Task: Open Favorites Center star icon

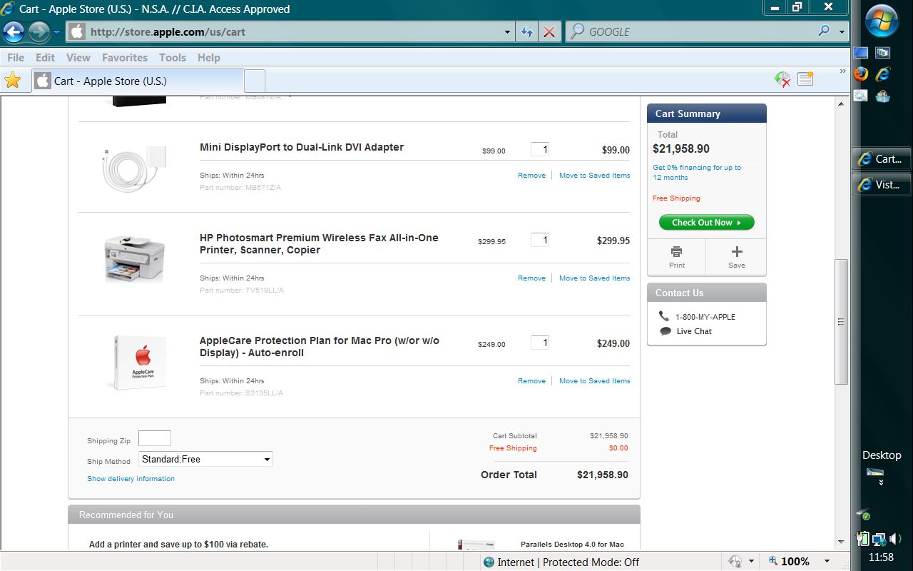Action: [x=12, y=81]
